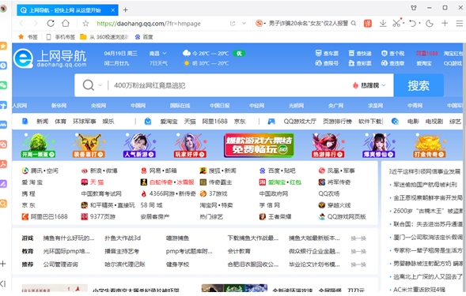The width and height of the screenshot is (466, 296).
Task: Click the 体育 category link
Action: point(60,122)
